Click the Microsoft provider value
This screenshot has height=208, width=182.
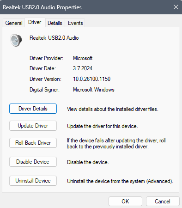tap(83, 58)
